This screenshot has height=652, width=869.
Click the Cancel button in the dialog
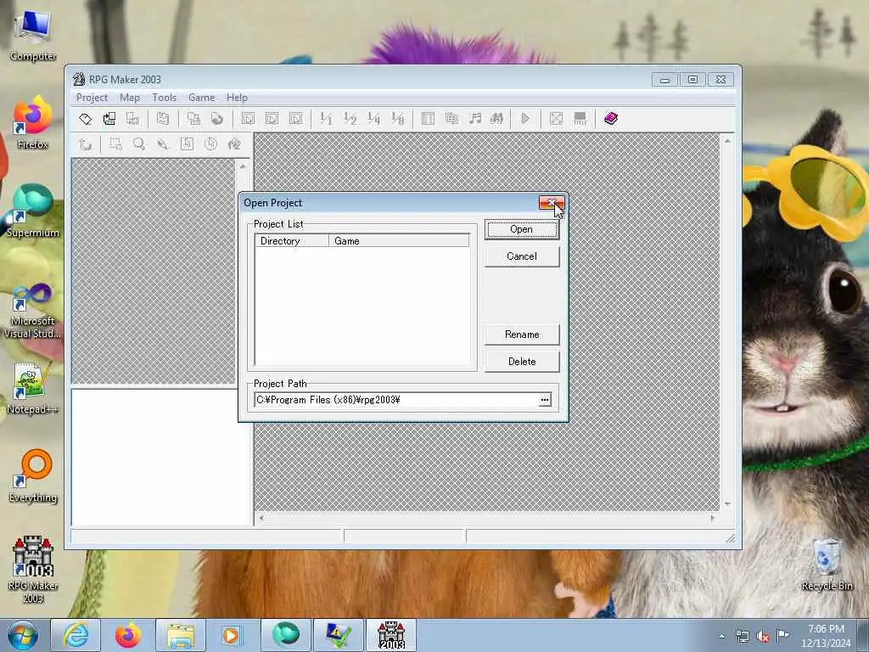click(522, 256)
